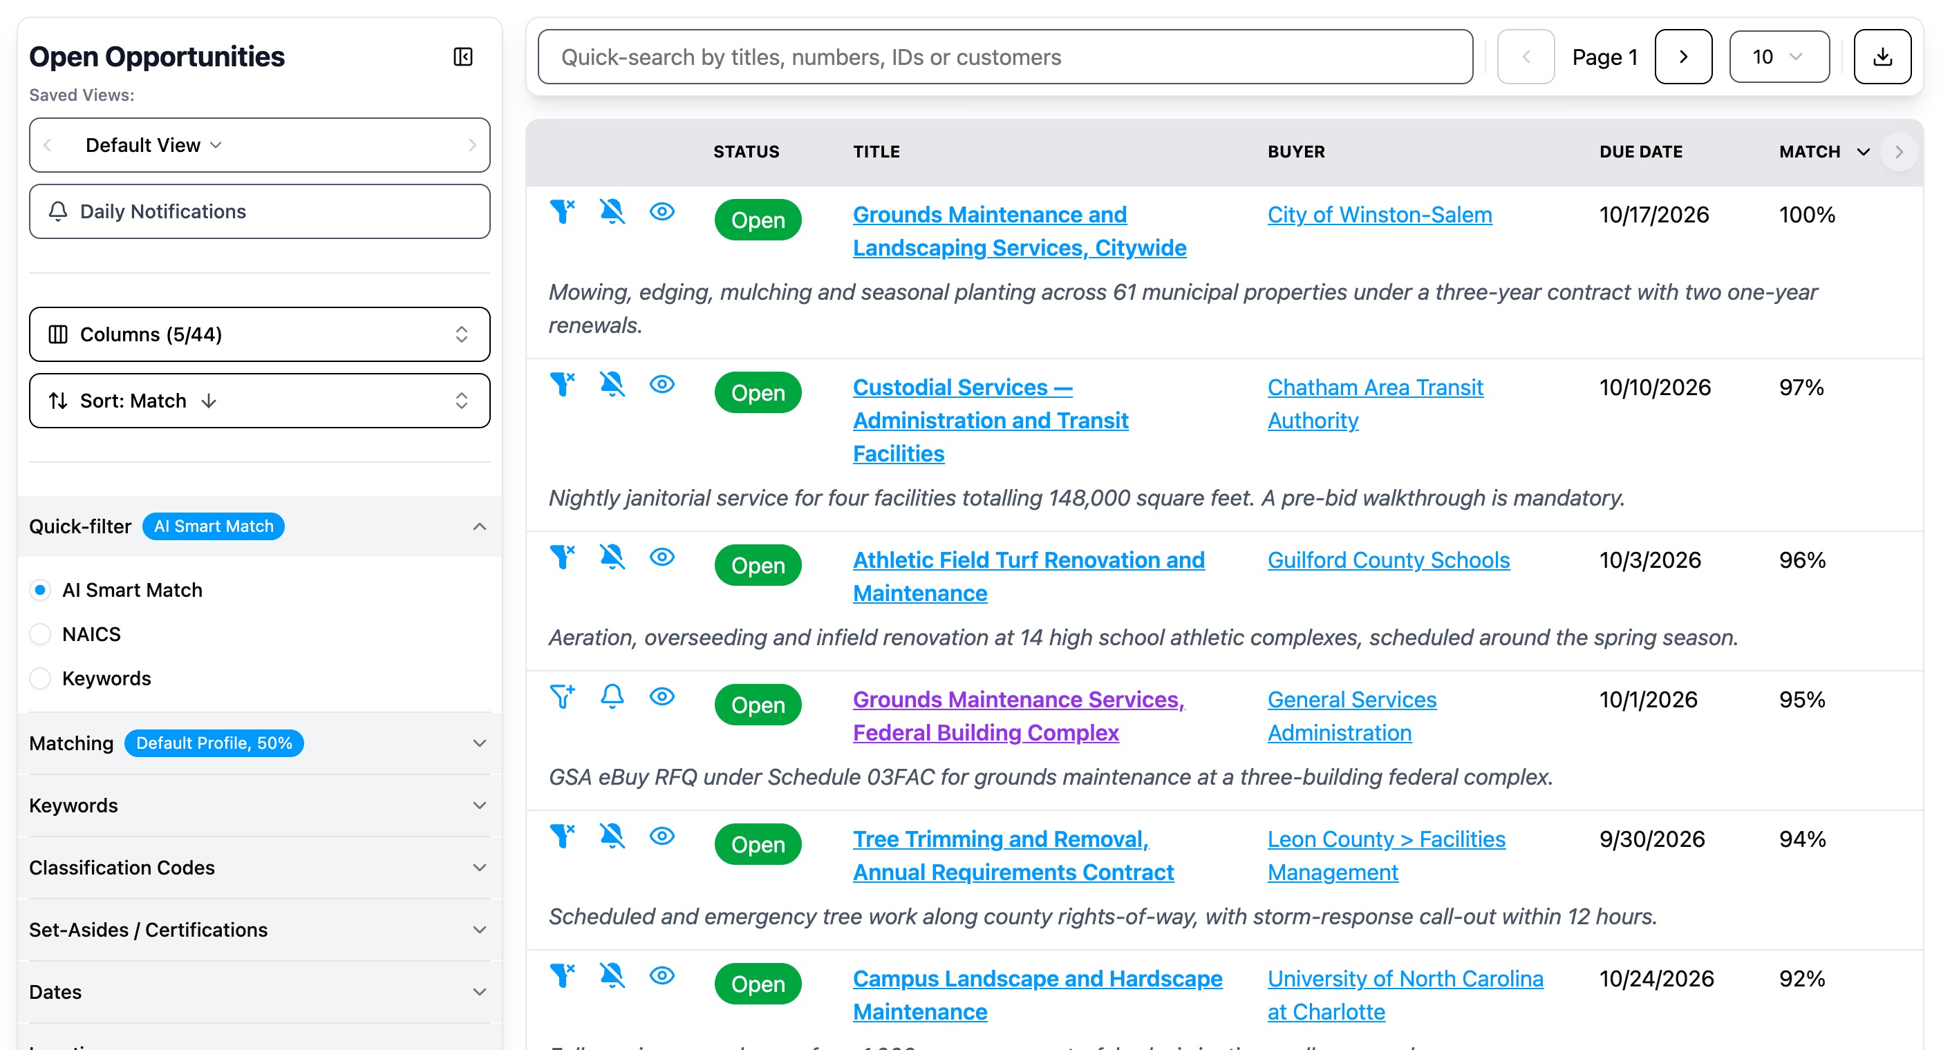This screenshot has width=1941, height=1050.
Task: Click filter icon on Athletic Field Turf row
Action: (562, 557)
